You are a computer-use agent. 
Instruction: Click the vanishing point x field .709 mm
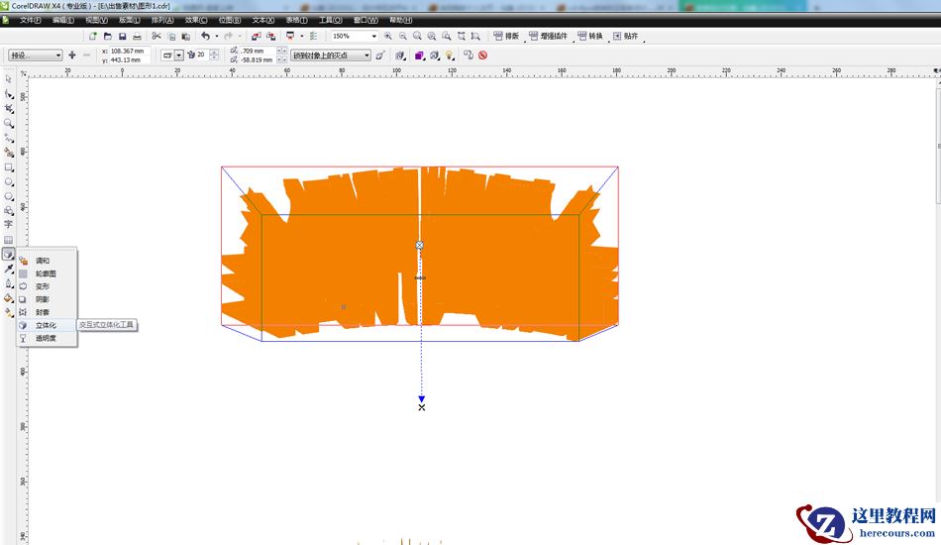(257, 51)
